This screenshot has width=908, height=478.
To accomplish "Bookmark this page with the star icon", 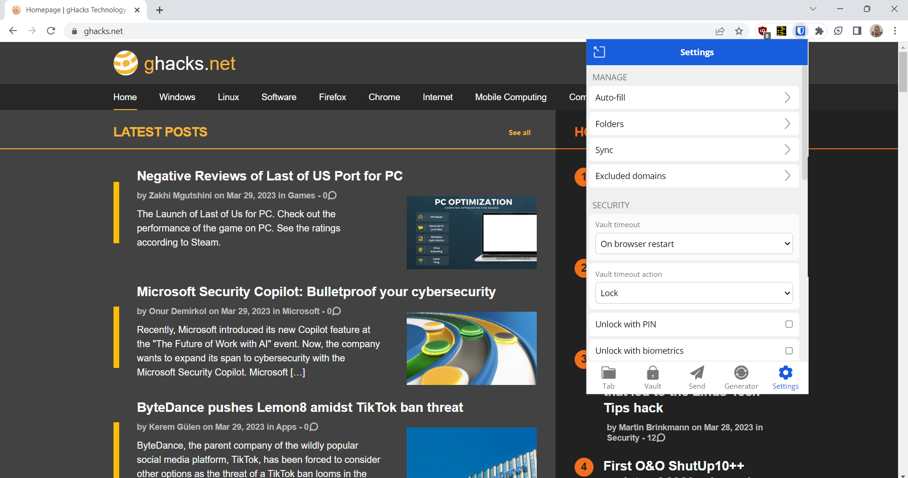I will point(739,31).
